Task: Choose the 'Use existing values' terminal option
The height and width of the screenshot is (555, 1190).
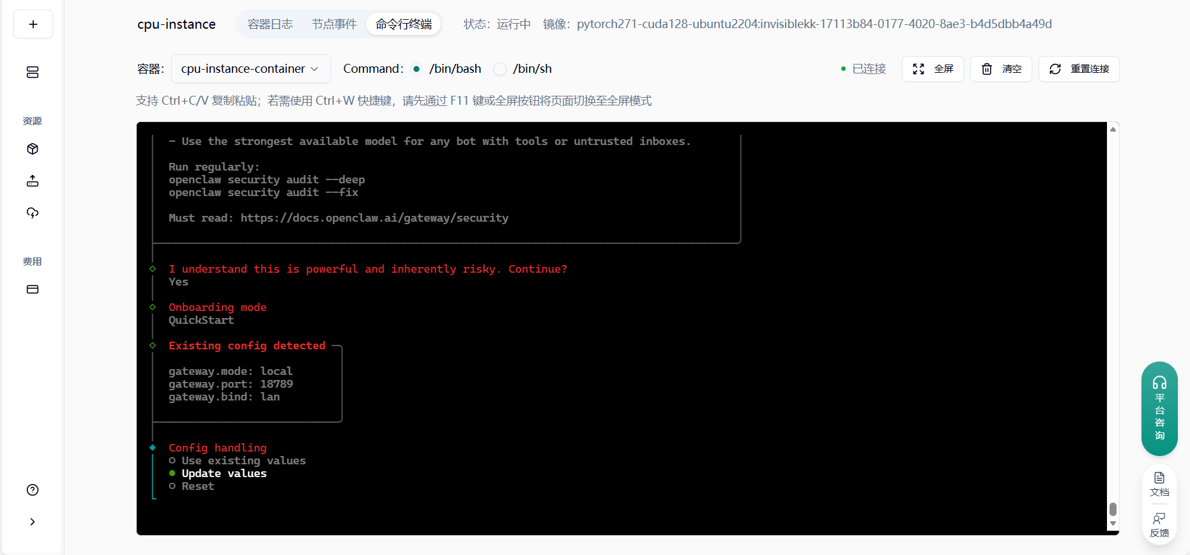Action: pyautogui.click(x=243, y=460)
